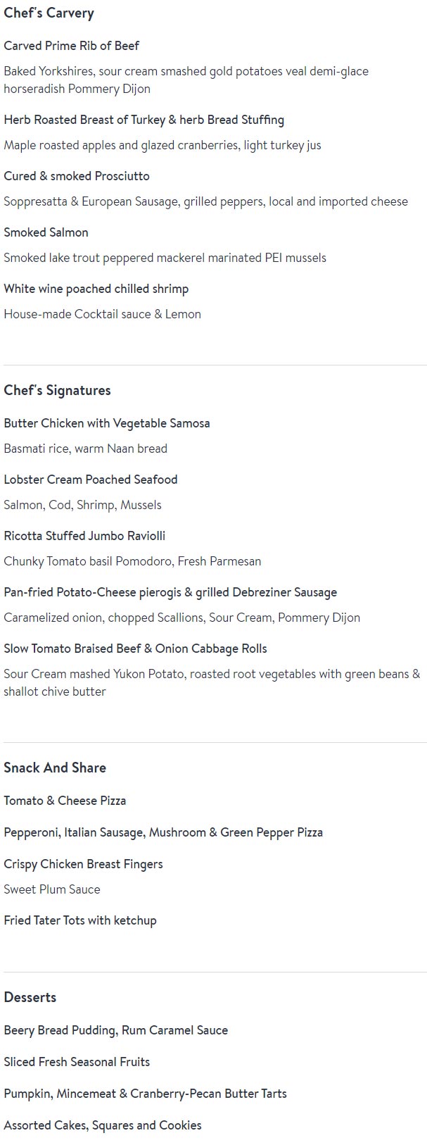Click the Snack And Share heading
Screen dimensions: 427x1145
(55, 768)
